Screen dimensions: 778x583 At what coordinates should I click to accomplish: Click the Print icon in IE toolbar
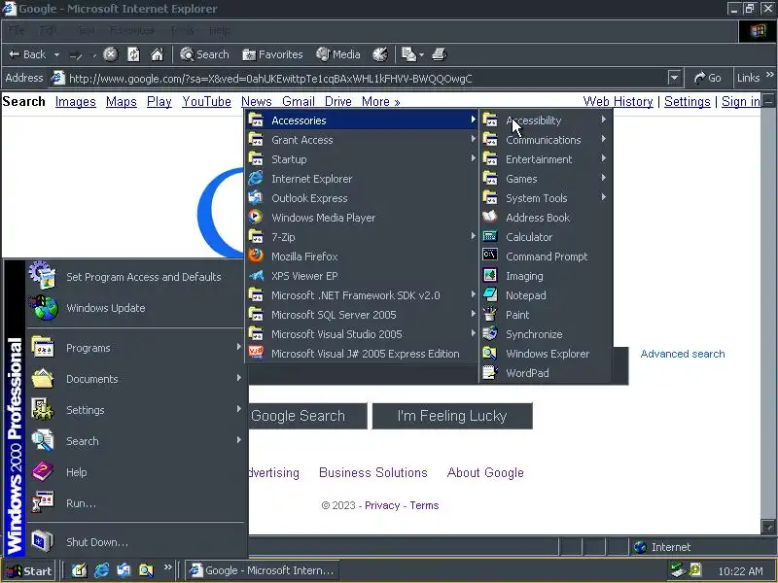[440, 54]
